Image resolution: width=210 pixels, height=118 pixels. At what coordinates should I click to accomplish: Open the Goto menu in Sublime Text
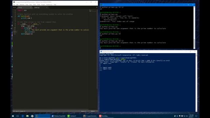34,5
